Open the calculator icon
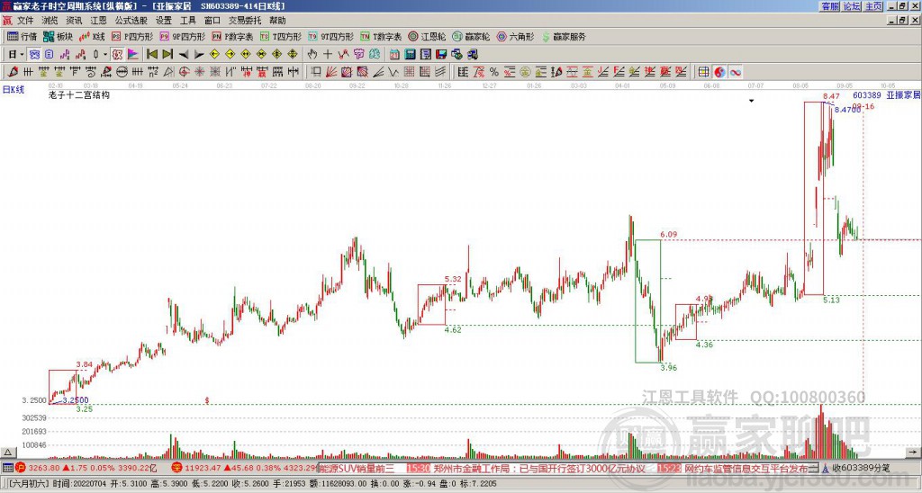The height and width of the screenshot is (493, 922). pyautogui.click(x=410, y=55)
